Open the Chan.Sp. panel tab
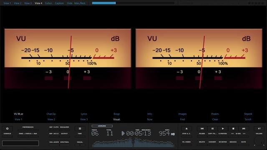This screenshot has height=150, width=267. pyautogui.click(x=51, y=114)
